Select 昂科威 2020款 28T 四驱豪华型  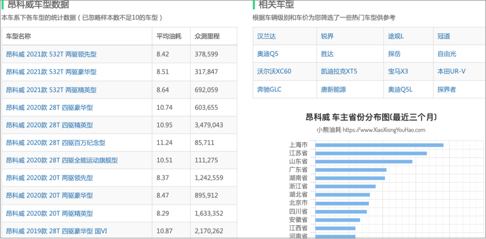pyautogui.click(x=49, y=107)
